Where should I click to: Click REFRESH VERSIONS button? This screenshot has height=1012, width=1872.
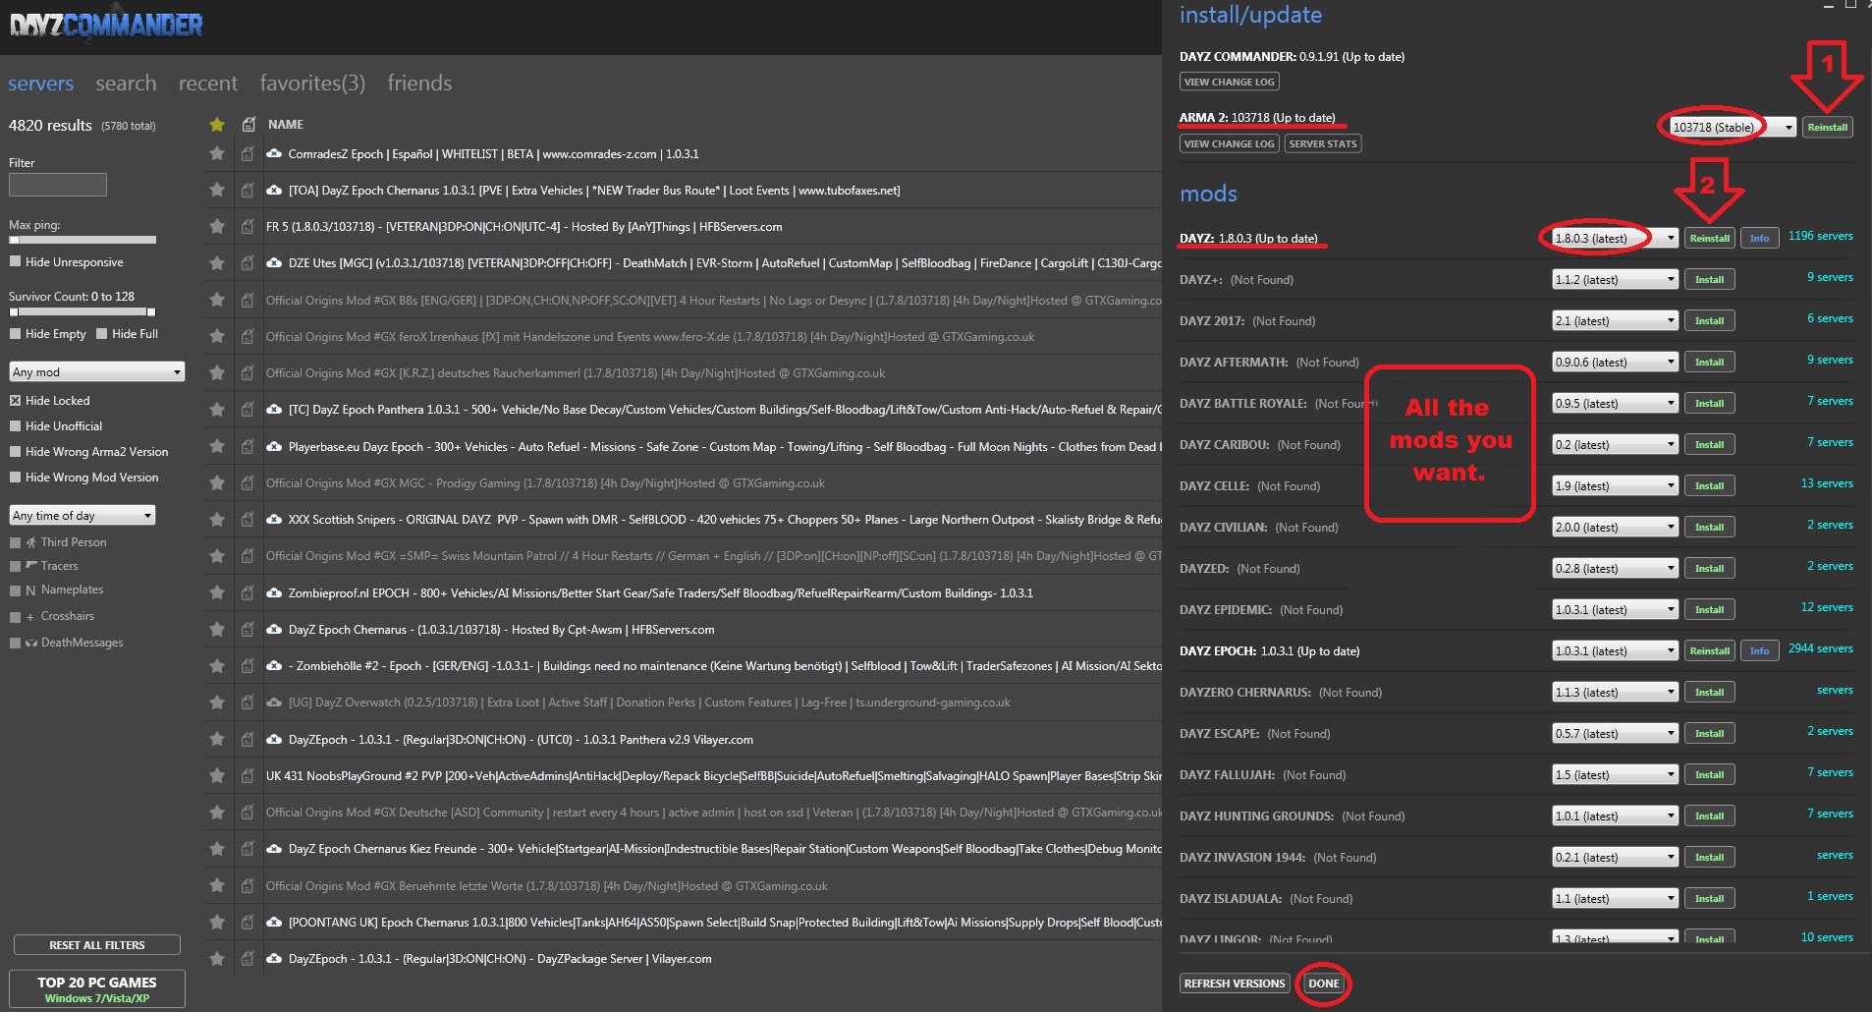(x=1235, y=984)
